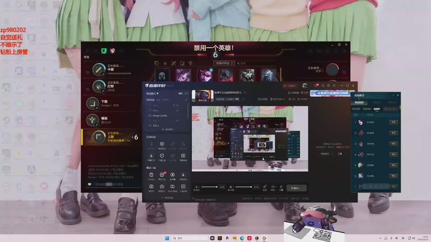Filter champions by mid lane role icon
The image size is (431, 242).
pos(173,63)
